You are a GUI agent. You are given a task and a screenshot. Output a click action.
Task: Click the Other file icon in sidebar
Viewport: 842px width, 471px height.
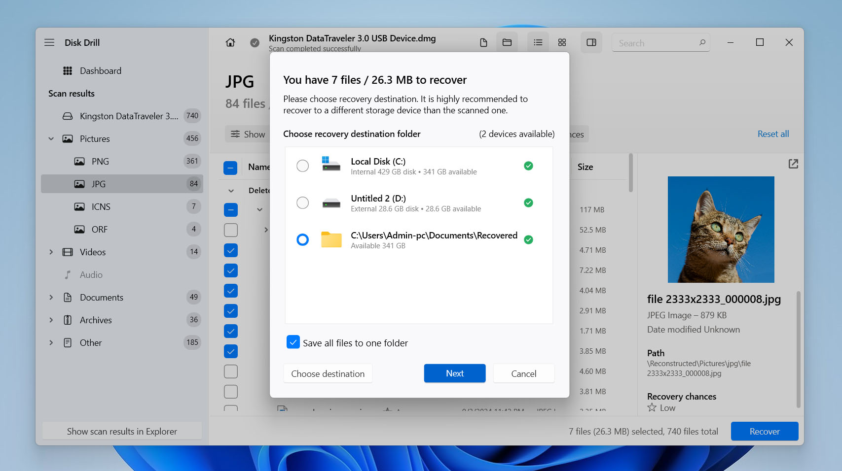pyautogui.click(x=68, y=343)
